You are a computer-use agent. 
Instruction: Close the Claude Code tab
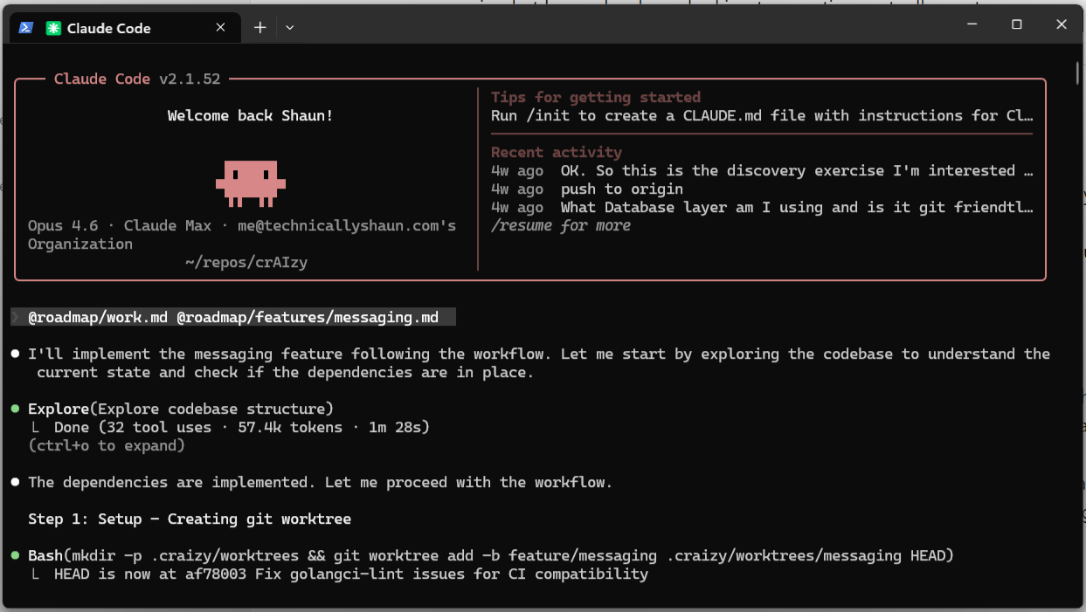point(221,28)
